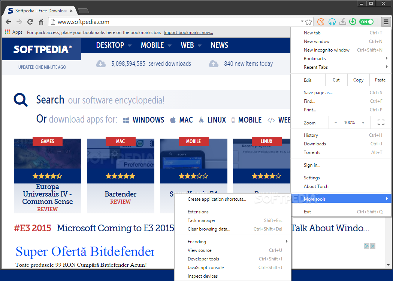The width and height of the screenshot is (393, 281).
Task: Increase zoom with the plus button
Action: click(363, 123)
